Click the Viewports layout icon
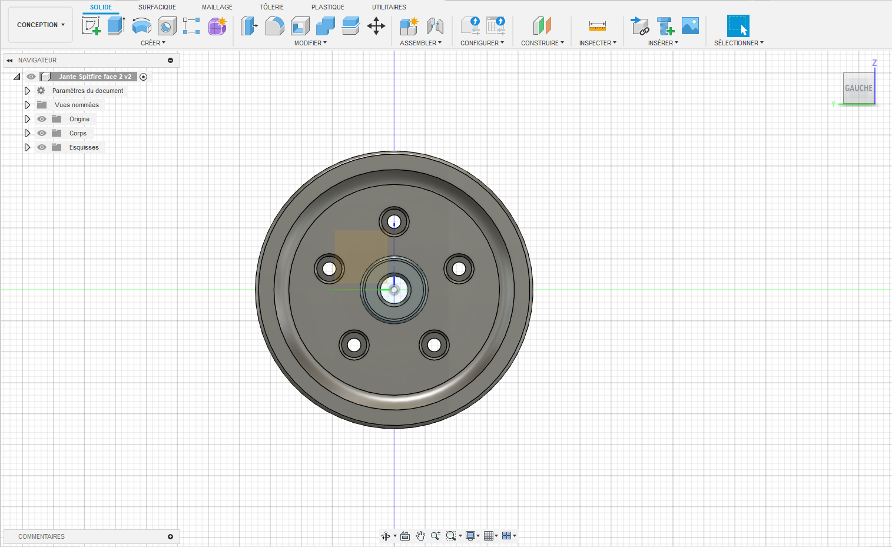Viewport: 892px width, 547px height. point(507,536)
